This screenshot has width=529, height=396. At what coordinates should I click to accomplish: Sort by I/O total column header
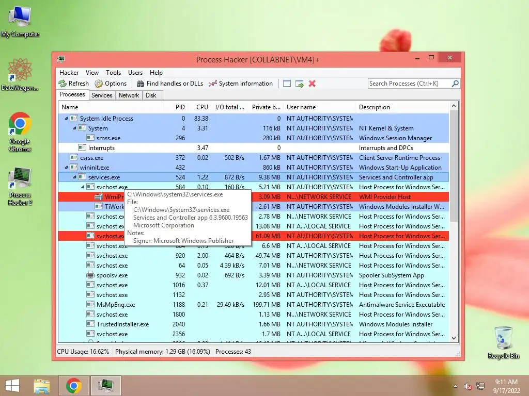229,107
